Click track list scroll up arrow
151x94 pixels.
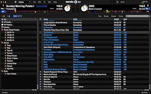[150, 85]
